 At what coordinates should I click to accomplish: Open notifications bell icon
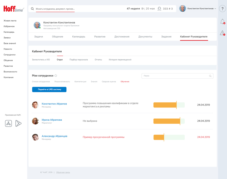222,22
